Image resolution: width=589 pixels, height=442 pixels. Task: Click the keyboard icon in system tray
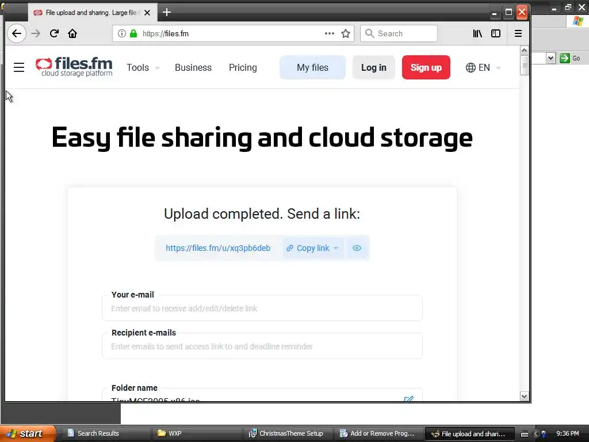(x=525, y=434)
